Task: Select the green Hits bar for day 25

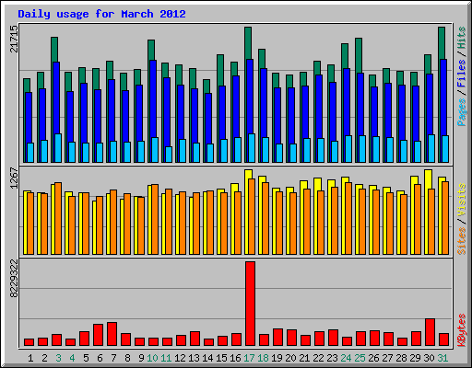Action: point(359,55)
